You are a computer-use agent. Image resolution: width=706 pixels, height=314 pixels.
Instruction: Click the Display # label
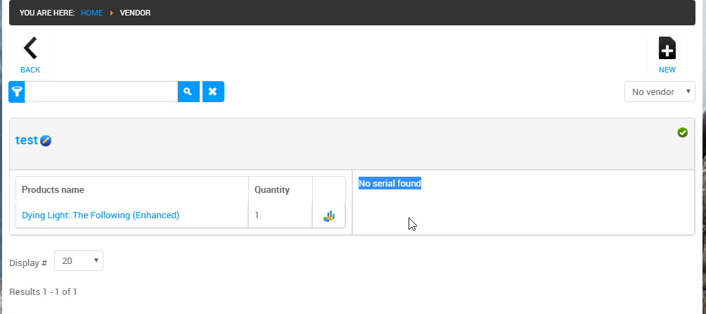tap(28, 263)
